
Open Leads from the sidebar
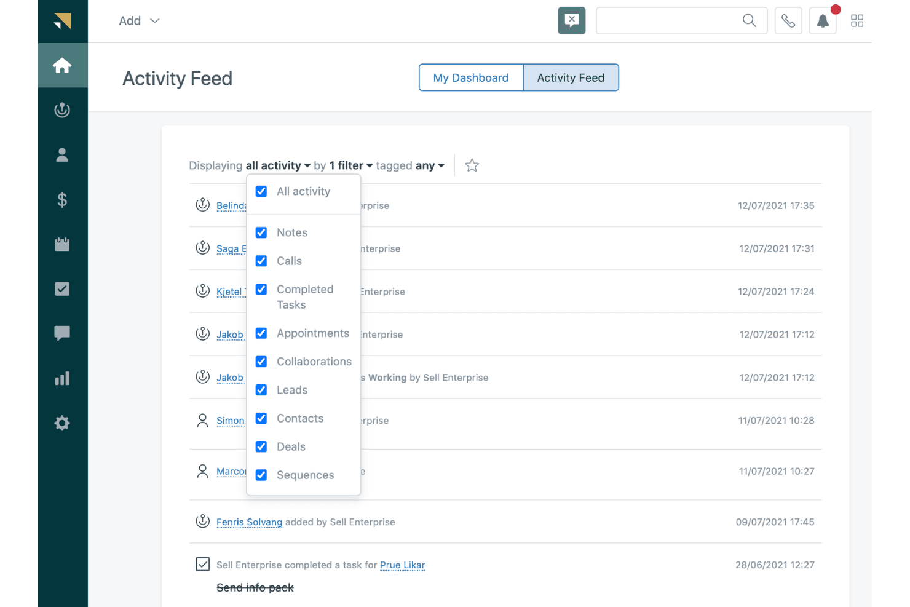tap(62, 110)
